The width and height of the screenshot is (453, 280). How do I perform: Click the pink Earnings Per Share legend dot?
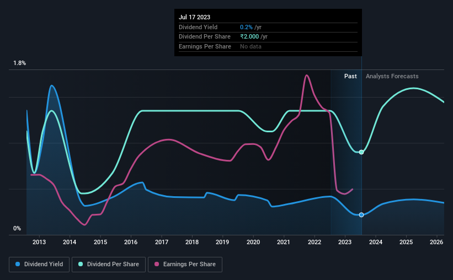coord(157,265)
